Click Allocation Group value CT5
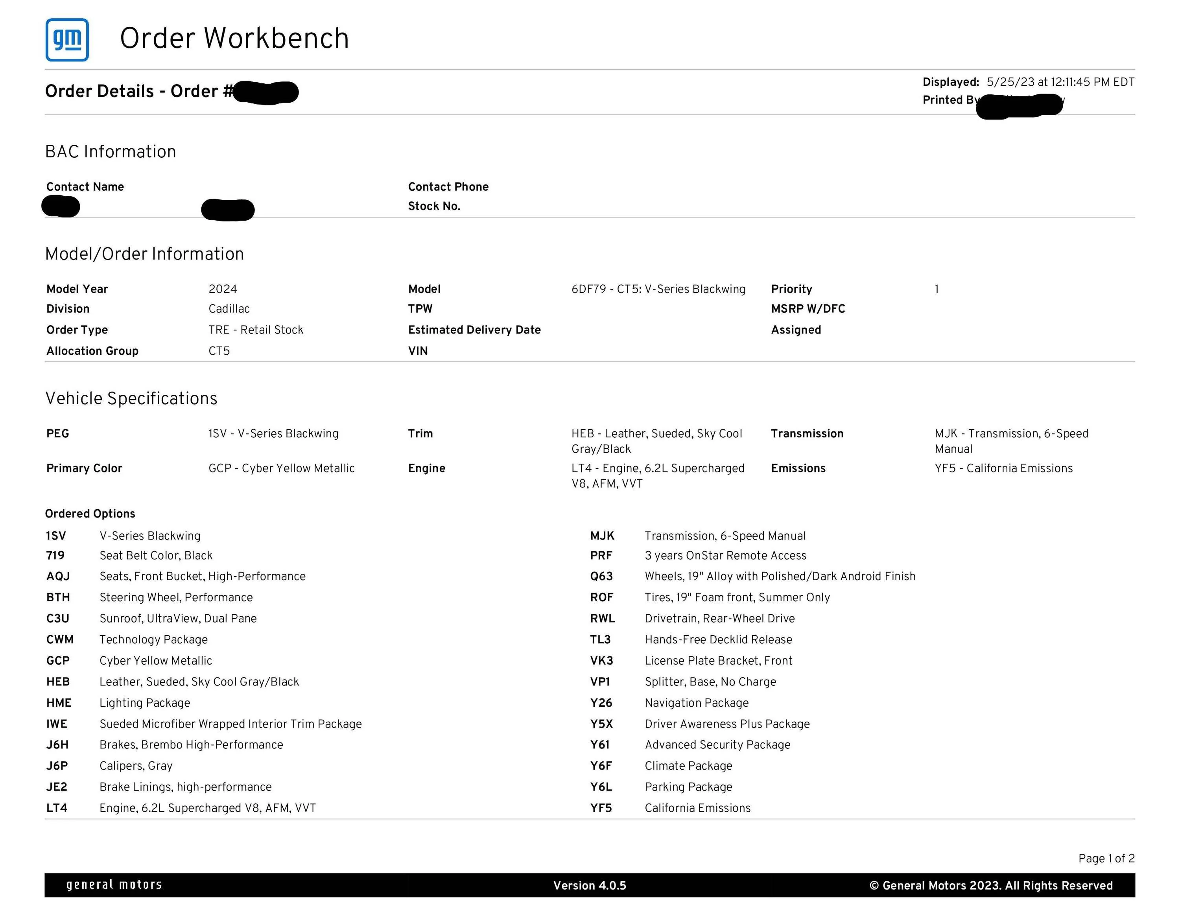Screen dimensions: 1180x912 [x=219, y=351]
